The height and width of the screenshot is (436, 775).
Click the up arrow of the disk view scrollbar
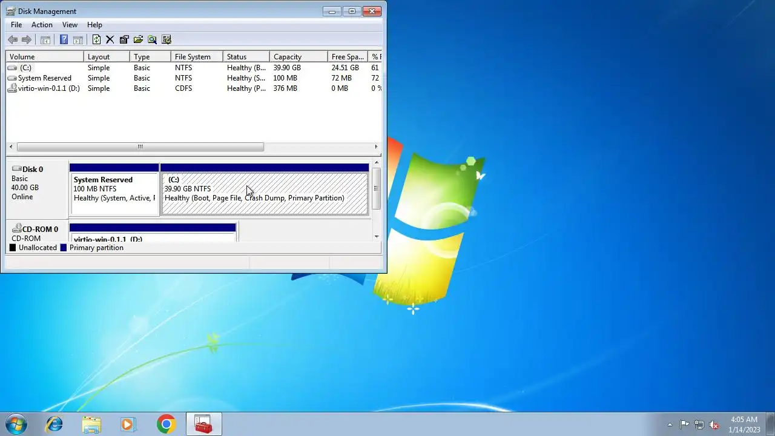pyautogui.click(x=377, y=162)
